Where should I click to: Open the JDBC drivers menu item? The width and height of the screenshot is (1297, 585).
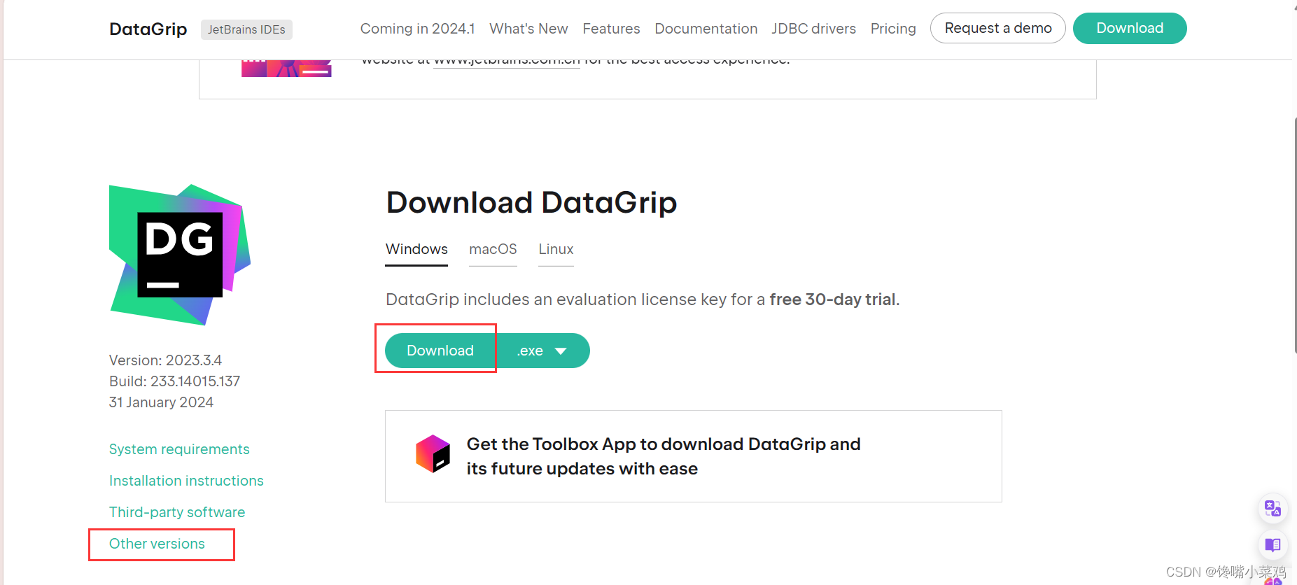coord(813,29)
